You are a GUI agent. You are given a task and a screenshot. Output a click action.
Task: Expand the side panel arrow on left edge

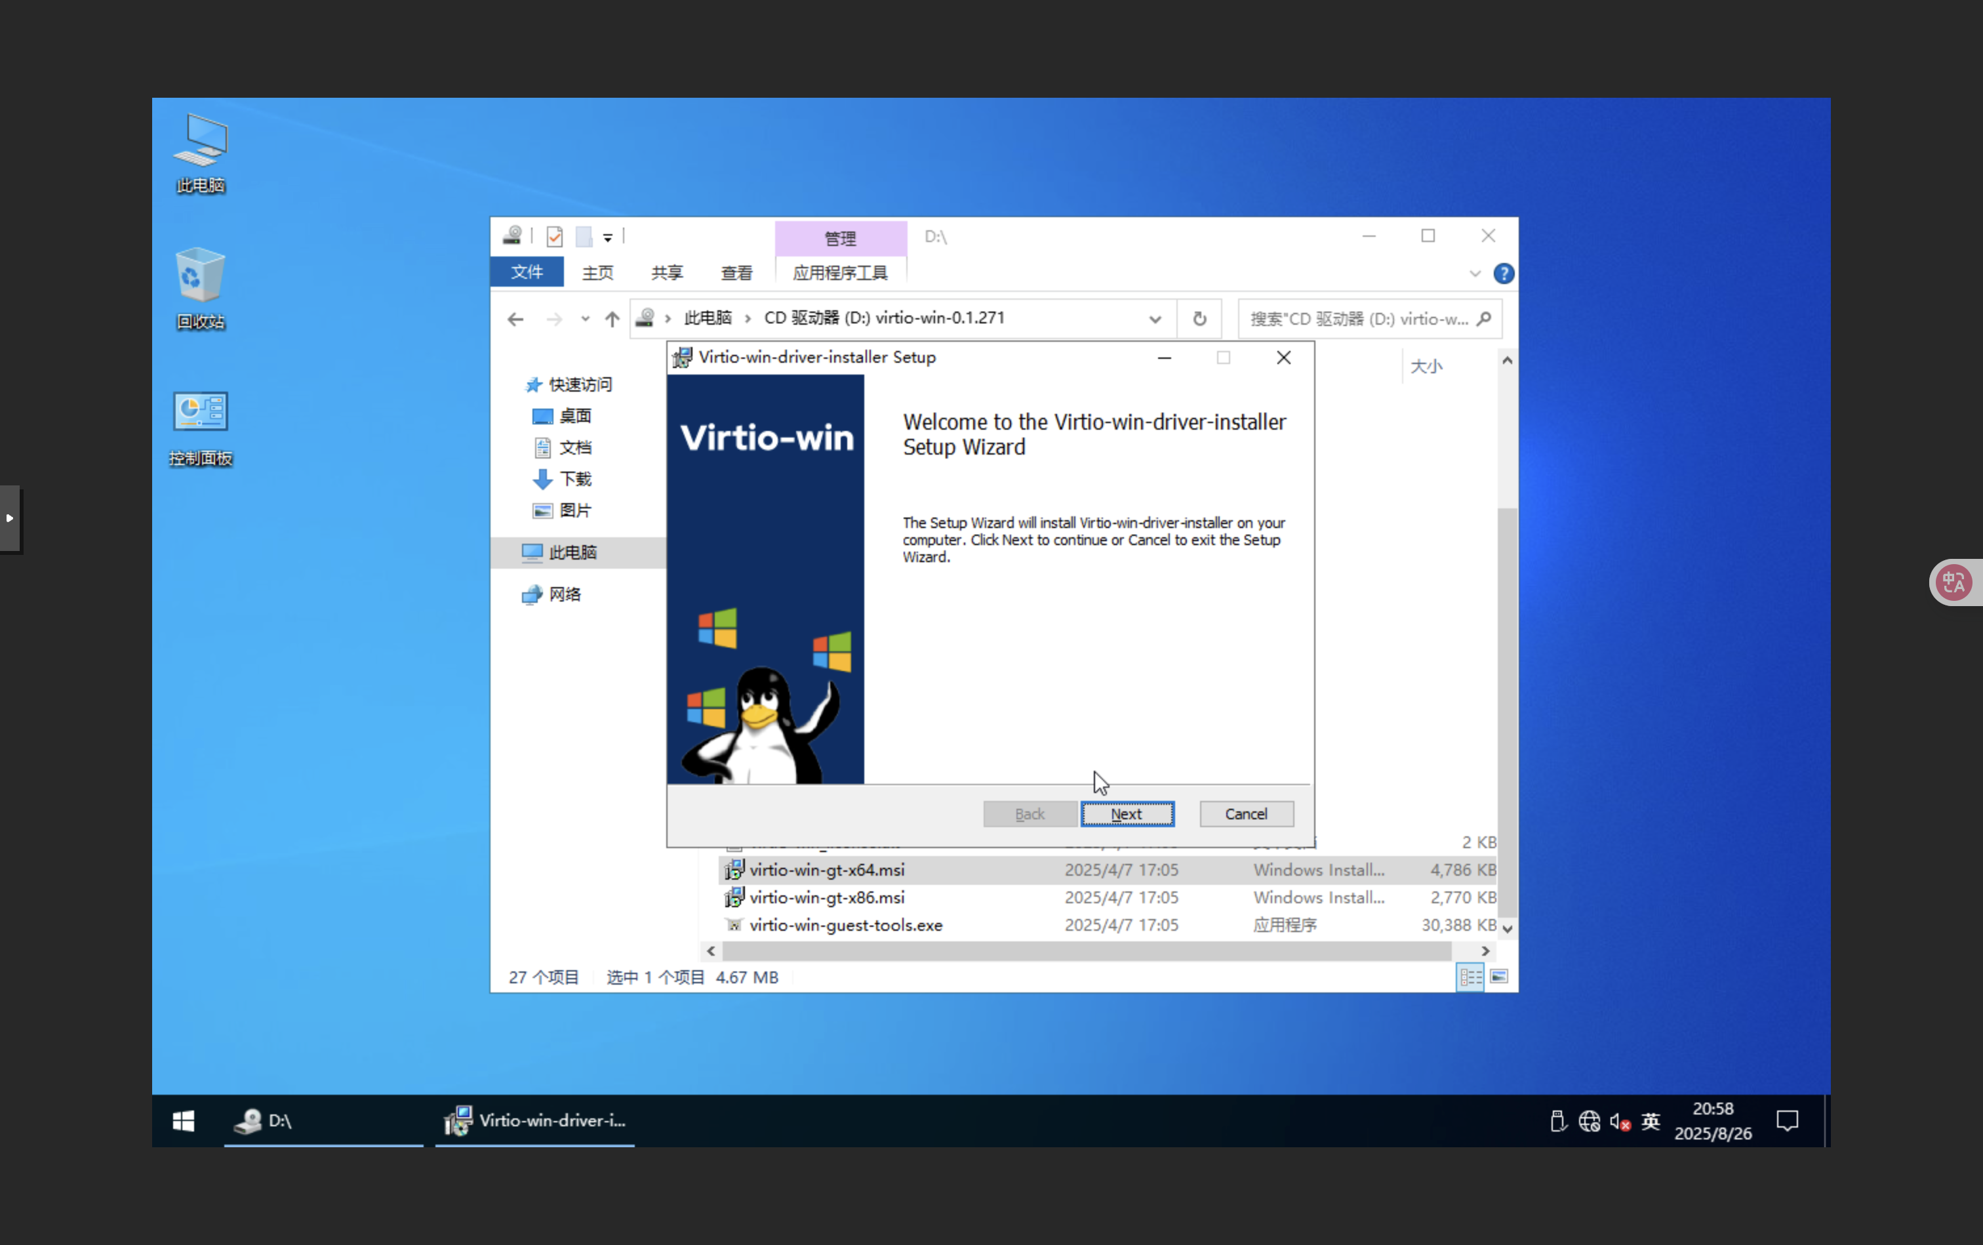point(10,519)
